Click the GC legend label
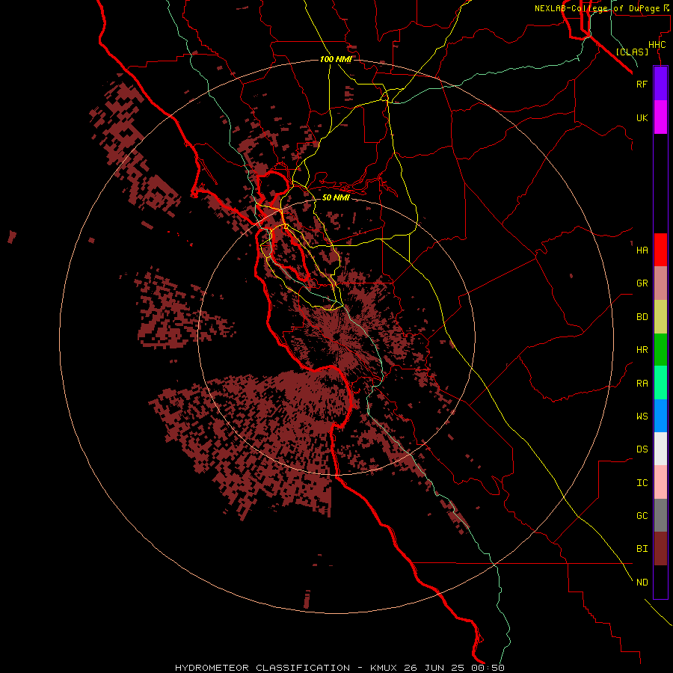 (642, 515)
